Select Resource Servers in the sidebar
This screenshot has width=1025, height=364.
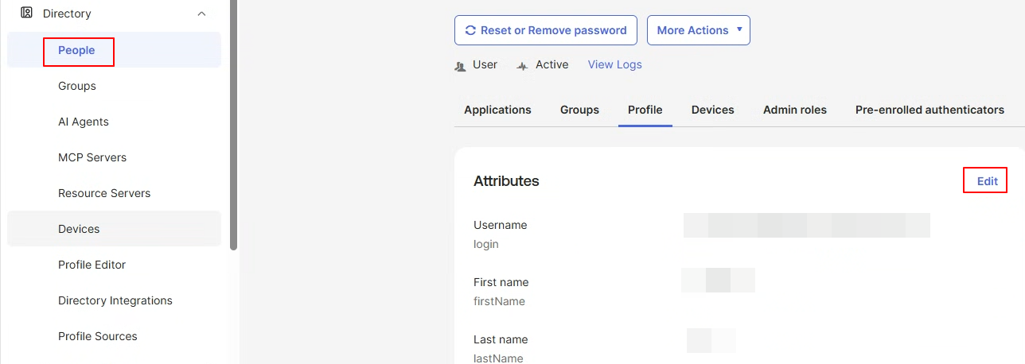pos(104,193)
